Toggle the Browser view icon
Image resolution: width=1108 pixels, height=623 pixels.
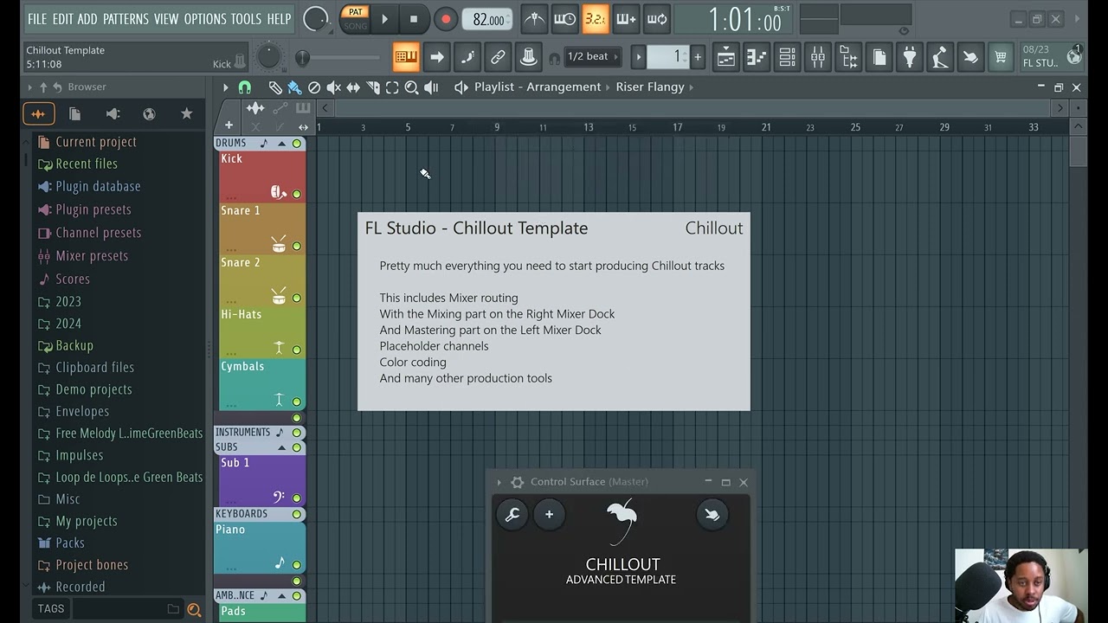click(848, 57)
